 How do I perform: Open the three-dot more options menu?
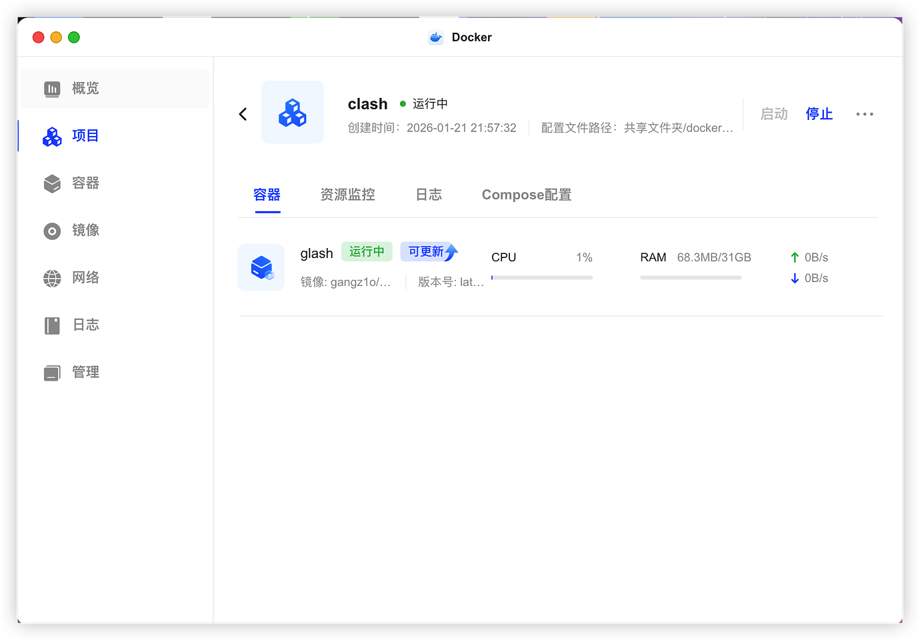[x=865, y=114]
